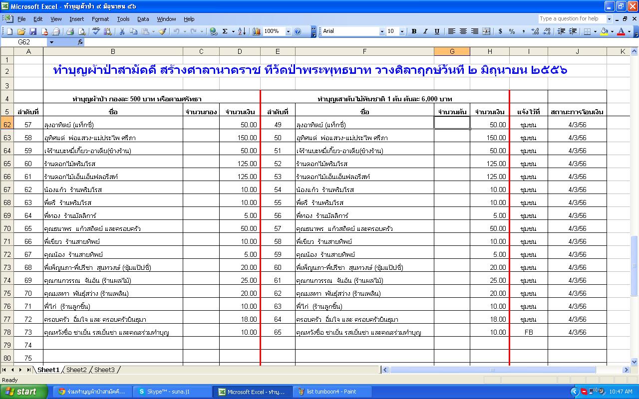Run the Spelling check tool
Viewport: 639px width, 399px height.
point(96,31)
